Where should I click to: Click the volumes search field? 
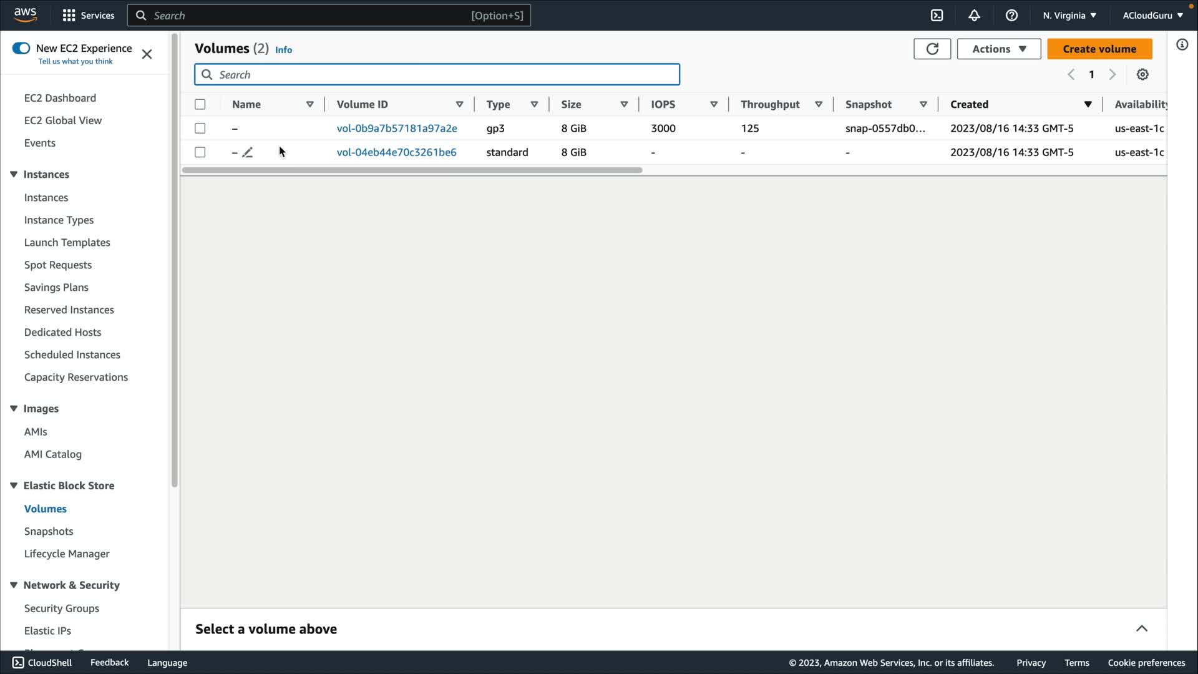tap(437, 74)
